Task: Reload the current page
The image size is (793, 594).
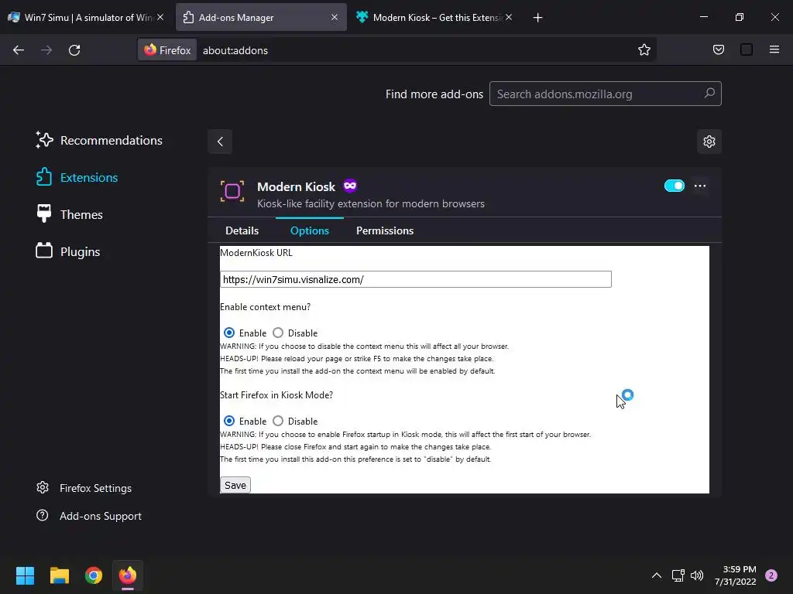Action: coord(74,50)
